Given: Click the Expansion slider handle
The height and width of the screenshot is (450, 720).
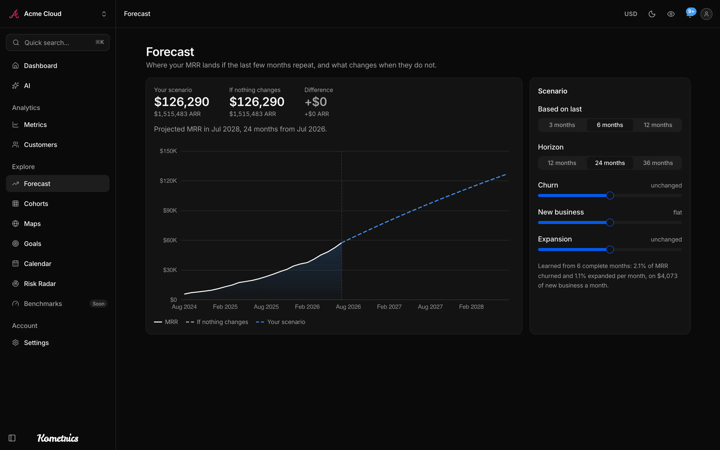Looking at the screenshot, I should 610,249.
